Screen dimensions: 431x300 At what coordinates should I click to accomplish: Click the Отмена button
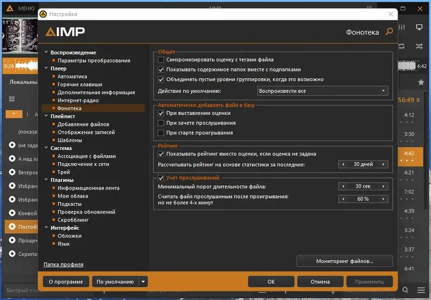coord(320,282)
